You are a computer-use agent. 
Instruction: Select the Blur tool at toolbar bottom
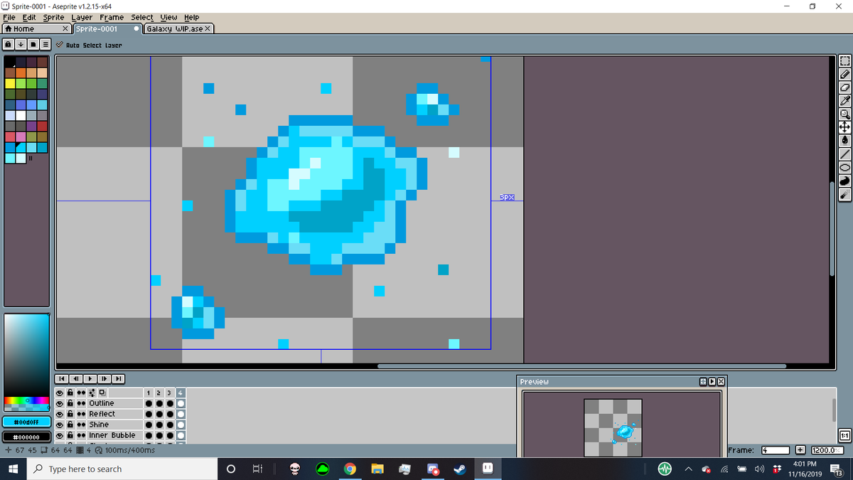tap(845, 193)
